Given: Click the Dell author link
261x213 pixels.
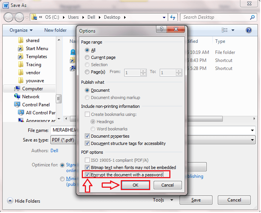Looking at the screenshot, I should (54, 151).
